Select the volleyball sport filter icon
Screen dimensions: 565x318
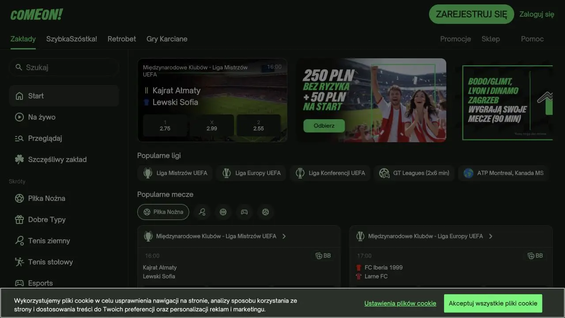point(265,212)
